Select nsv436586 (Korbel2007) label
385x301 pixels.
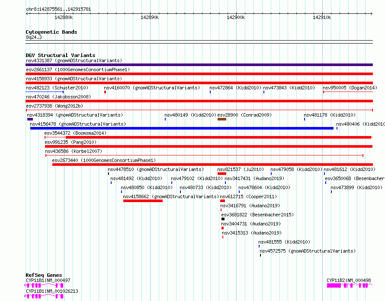[74, 151]
